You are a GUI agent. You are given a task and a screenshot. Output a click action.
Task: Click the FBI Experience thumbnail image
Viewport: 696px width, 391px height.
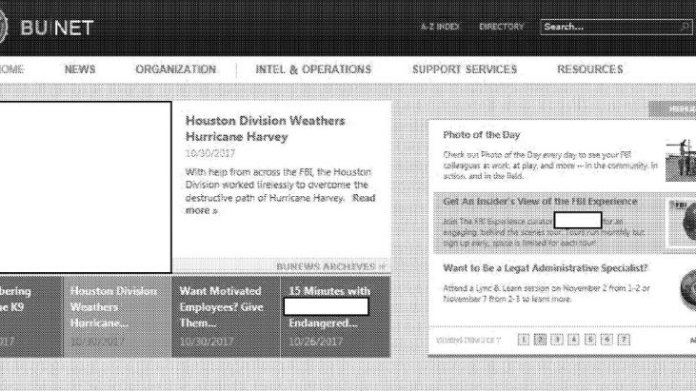(682, 223)
